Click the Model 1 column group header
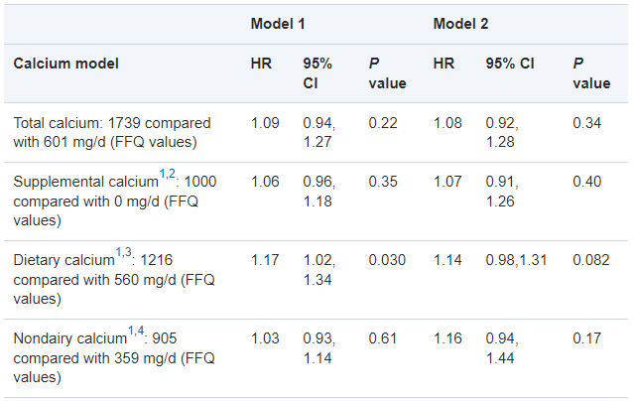This screenshot has height=401, width=633. (x=277, y=23)
